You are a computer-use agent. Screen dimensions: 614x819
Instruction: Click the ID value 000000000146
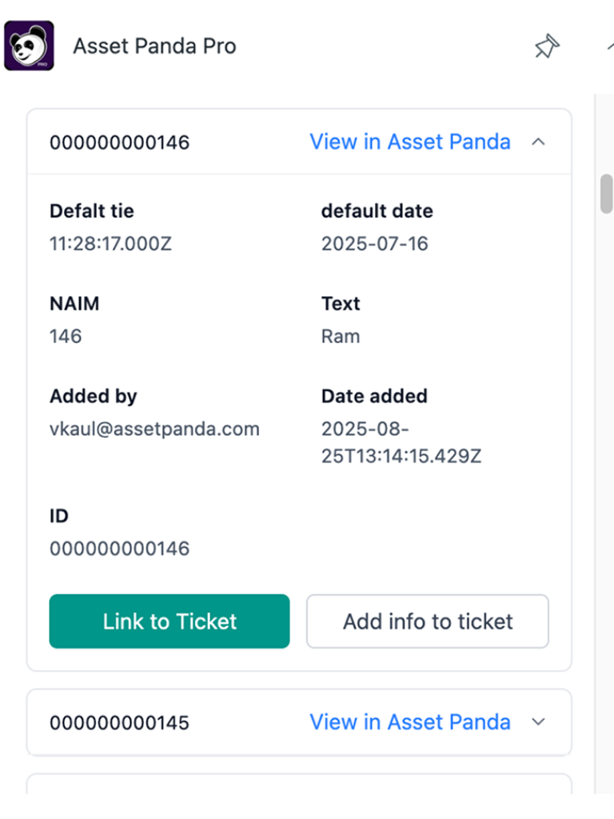click(120, 549)
